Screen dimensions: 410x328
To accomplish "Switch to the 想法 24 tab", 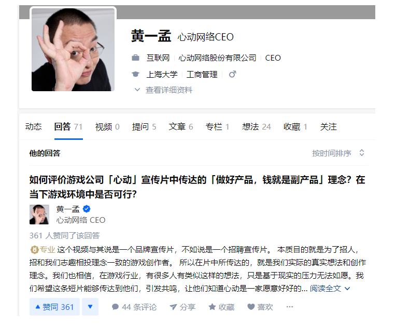I will tap(257, 127).
